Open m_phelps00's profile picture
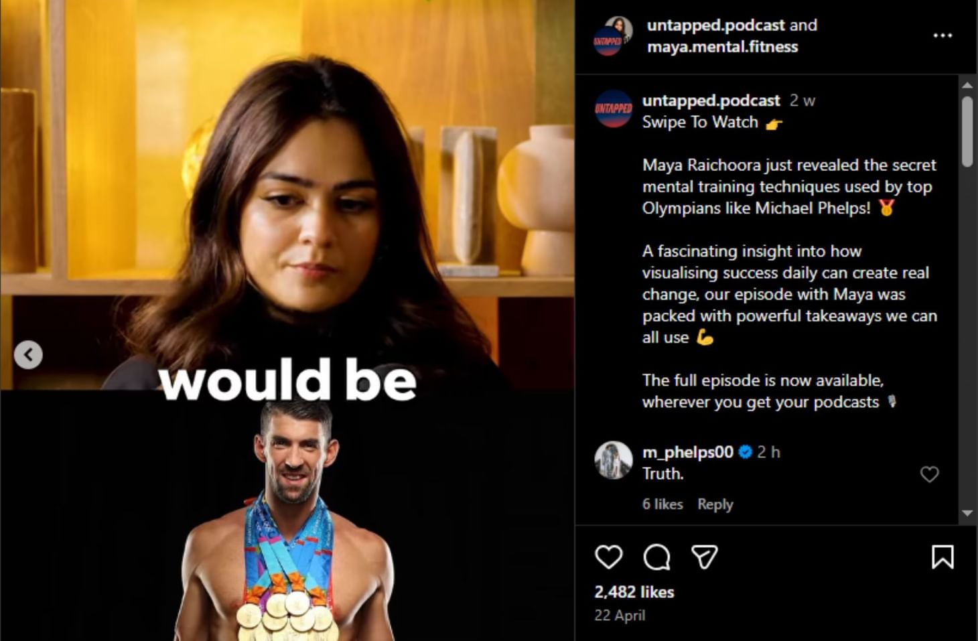 click(x=613, y=460)
